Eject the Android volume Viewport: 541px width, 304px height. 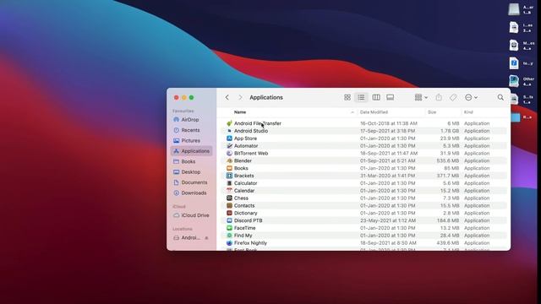click(206, 238)
